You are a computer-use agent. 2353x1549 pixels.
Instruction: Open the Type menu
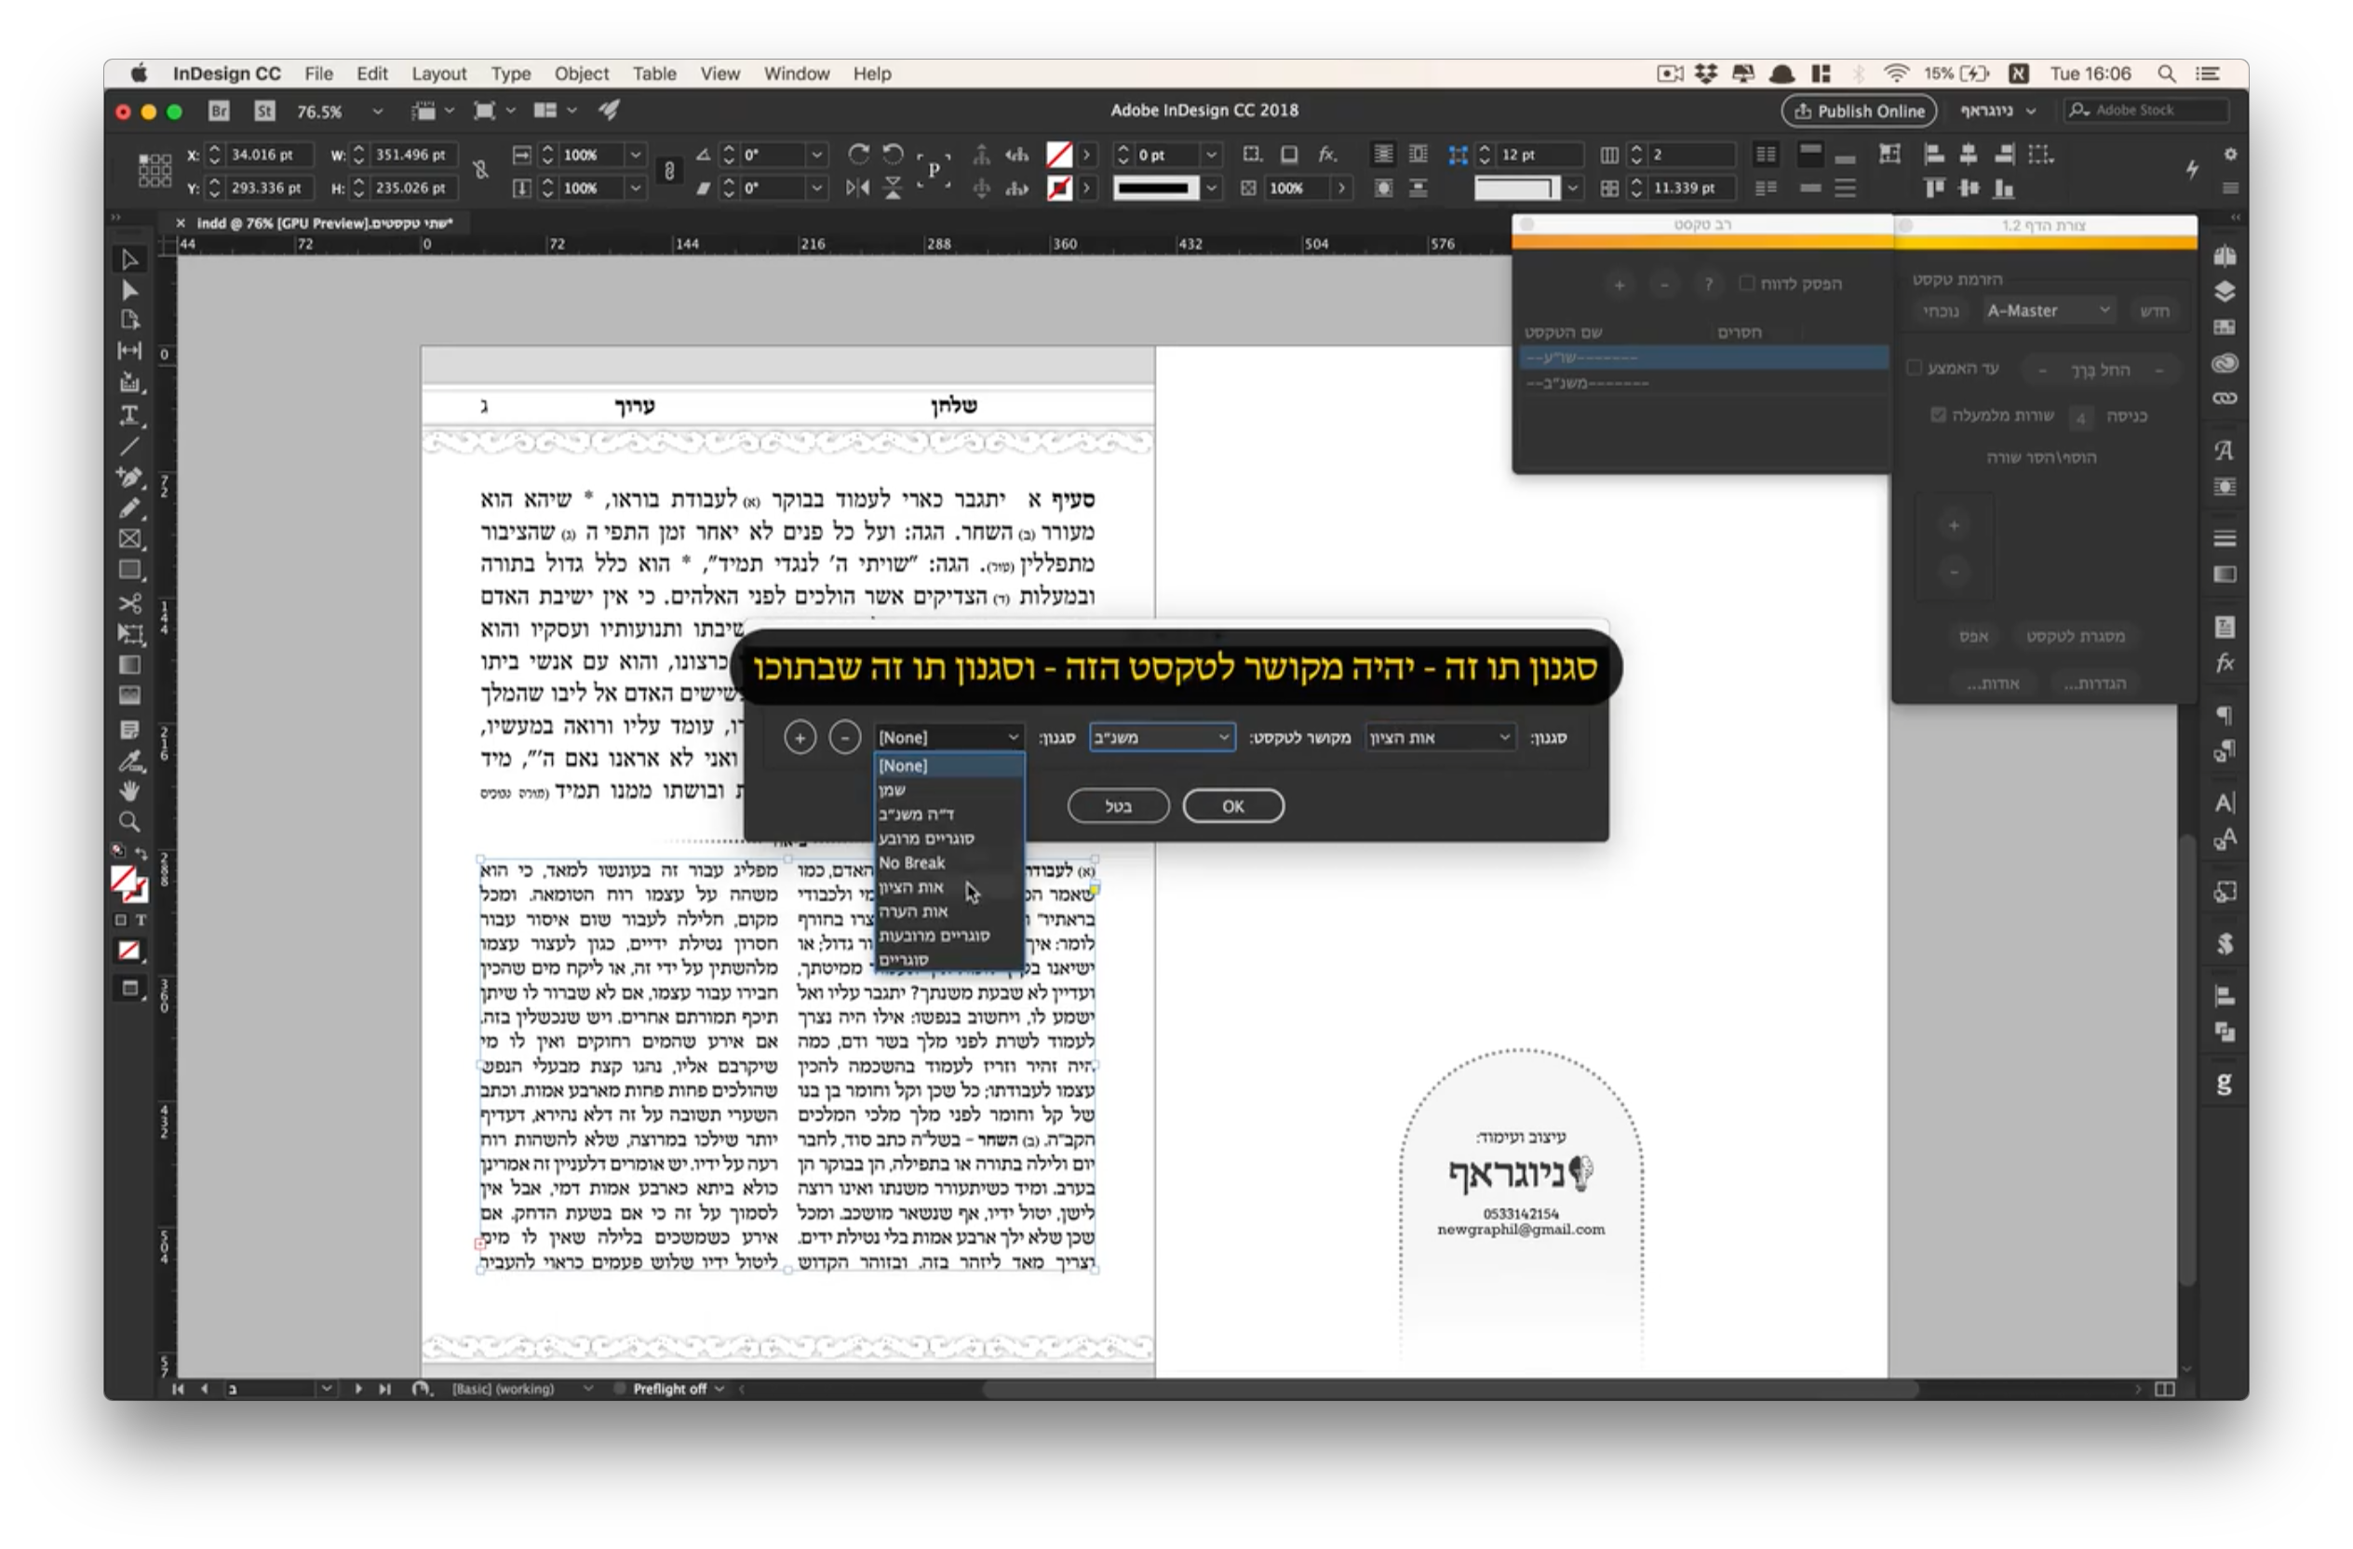[511, 74]
